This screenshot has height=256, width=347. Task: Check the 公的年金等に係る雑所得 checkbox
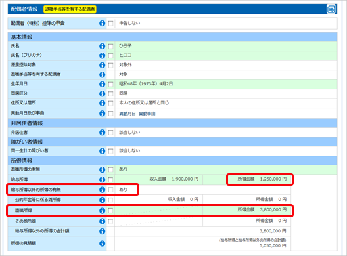[x=110, y=200]
